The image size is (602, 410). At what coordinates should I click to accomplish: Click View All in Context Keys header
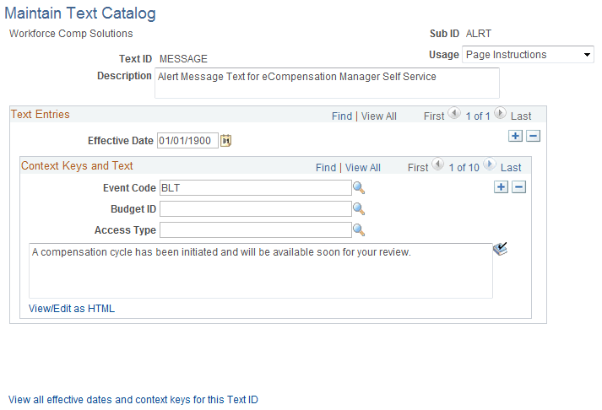(x=362, y=168)
